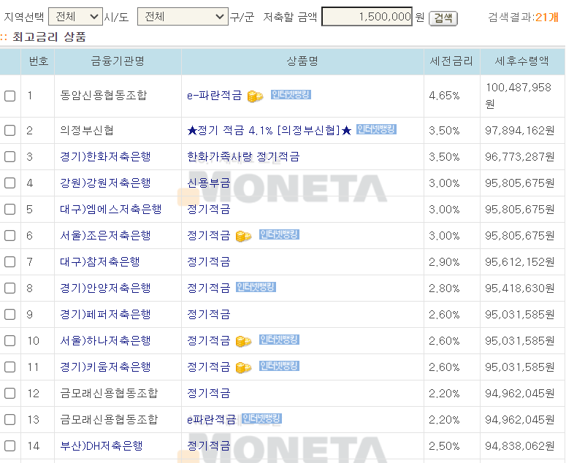Open 한화가족사랑 정기적금 product link
Screen dimensions: 566x463
pyautogui.click(x=243, y=156)
